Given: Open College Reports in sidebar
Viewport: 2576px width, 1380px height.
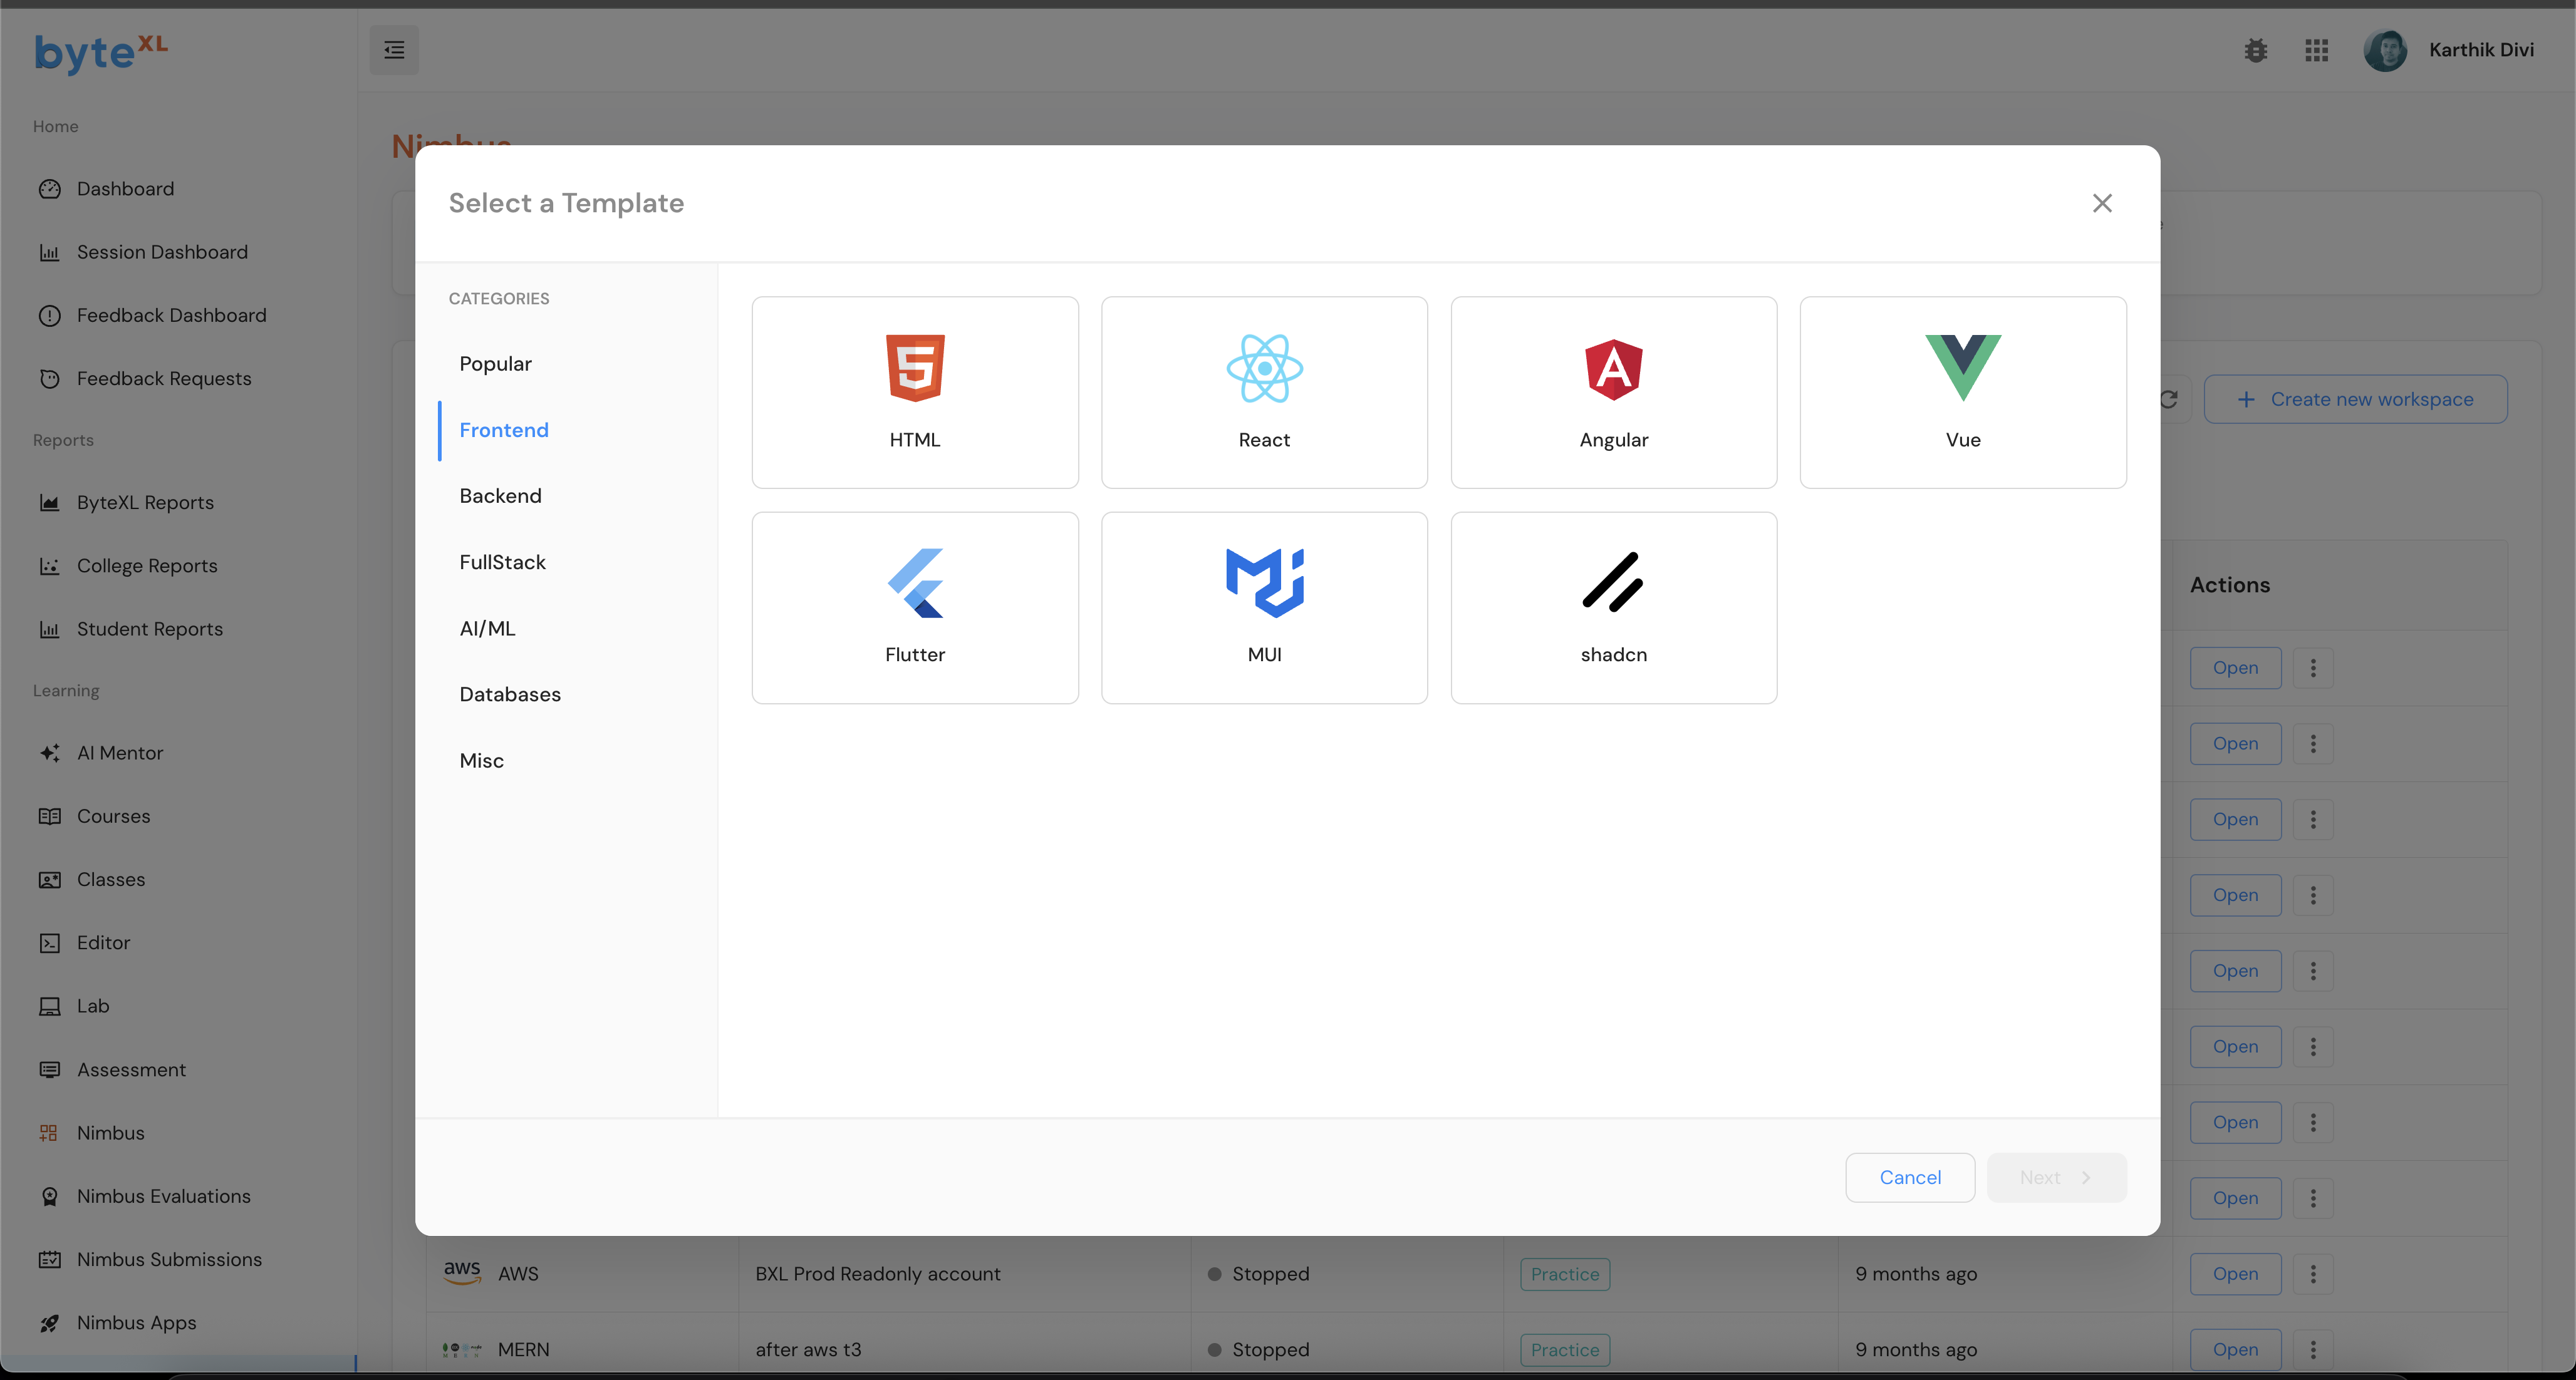Looking at the screenshot, I should [x=147, y=565].
